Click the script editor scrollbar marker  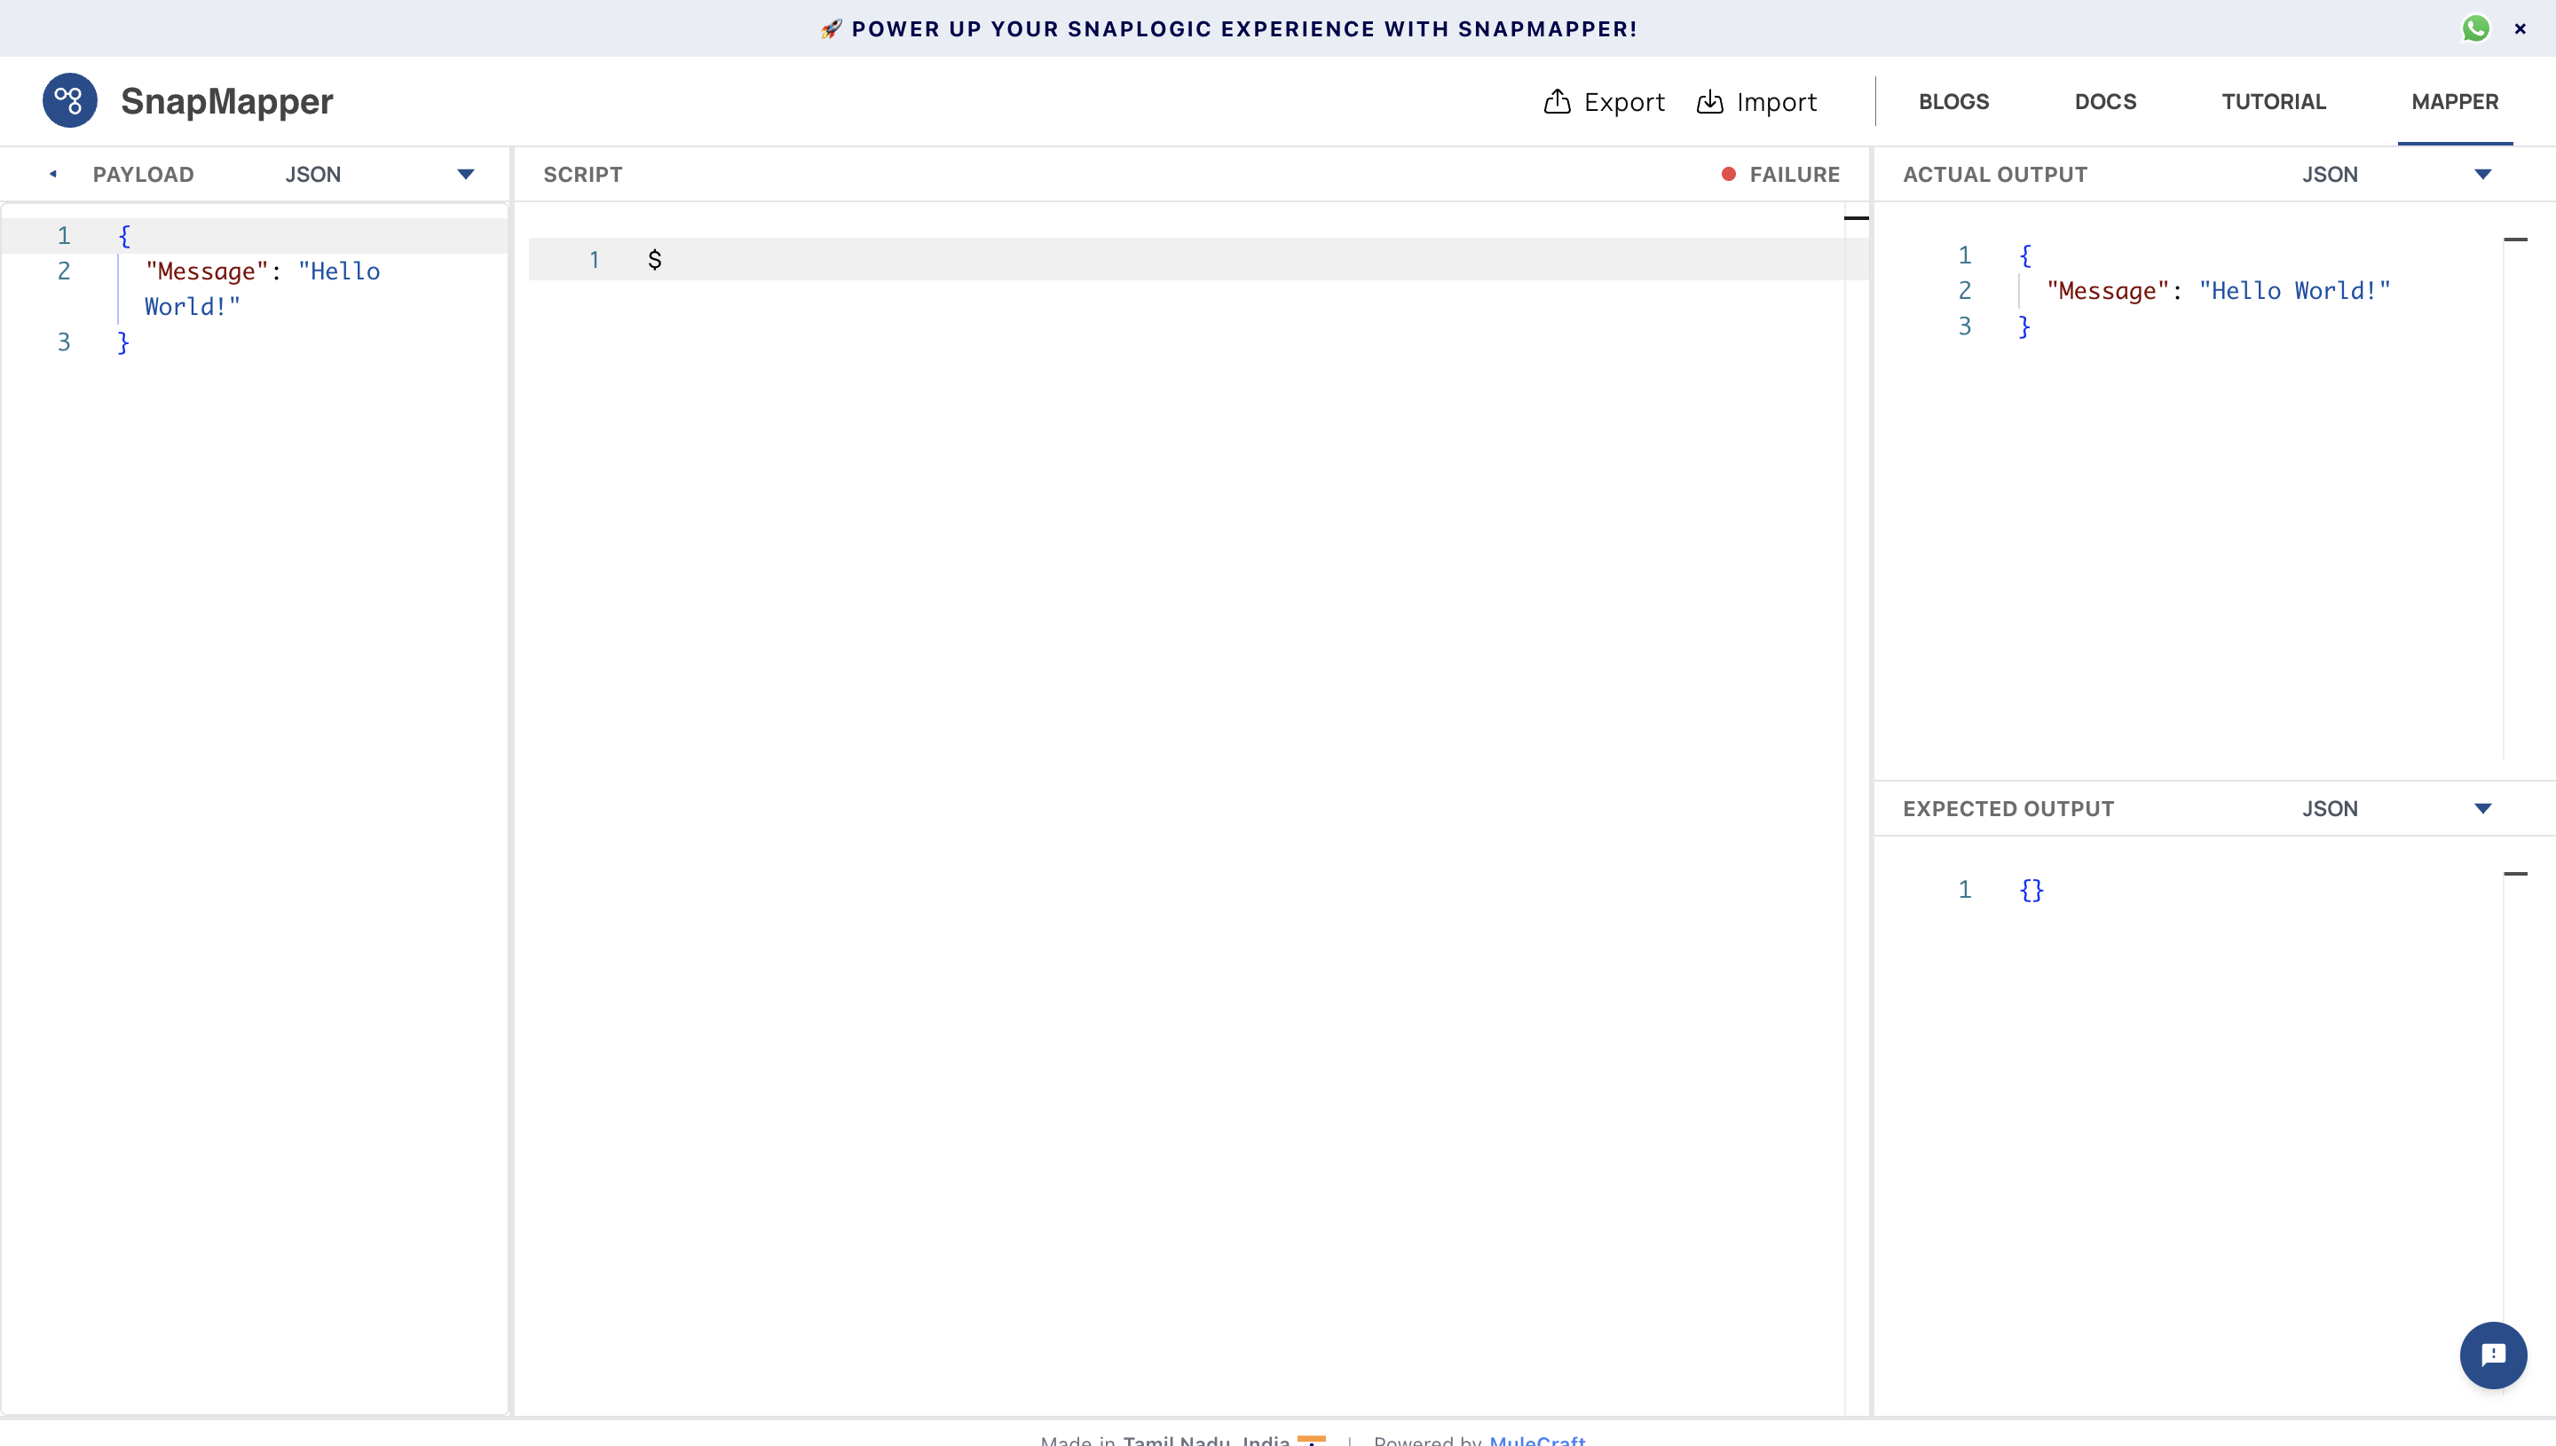click(x=1856, y=217)
